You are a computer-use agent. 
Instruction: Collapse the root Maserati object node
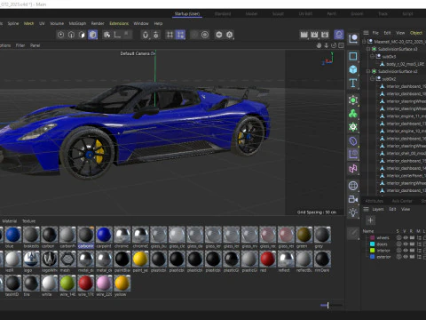[x=365, y=42]
